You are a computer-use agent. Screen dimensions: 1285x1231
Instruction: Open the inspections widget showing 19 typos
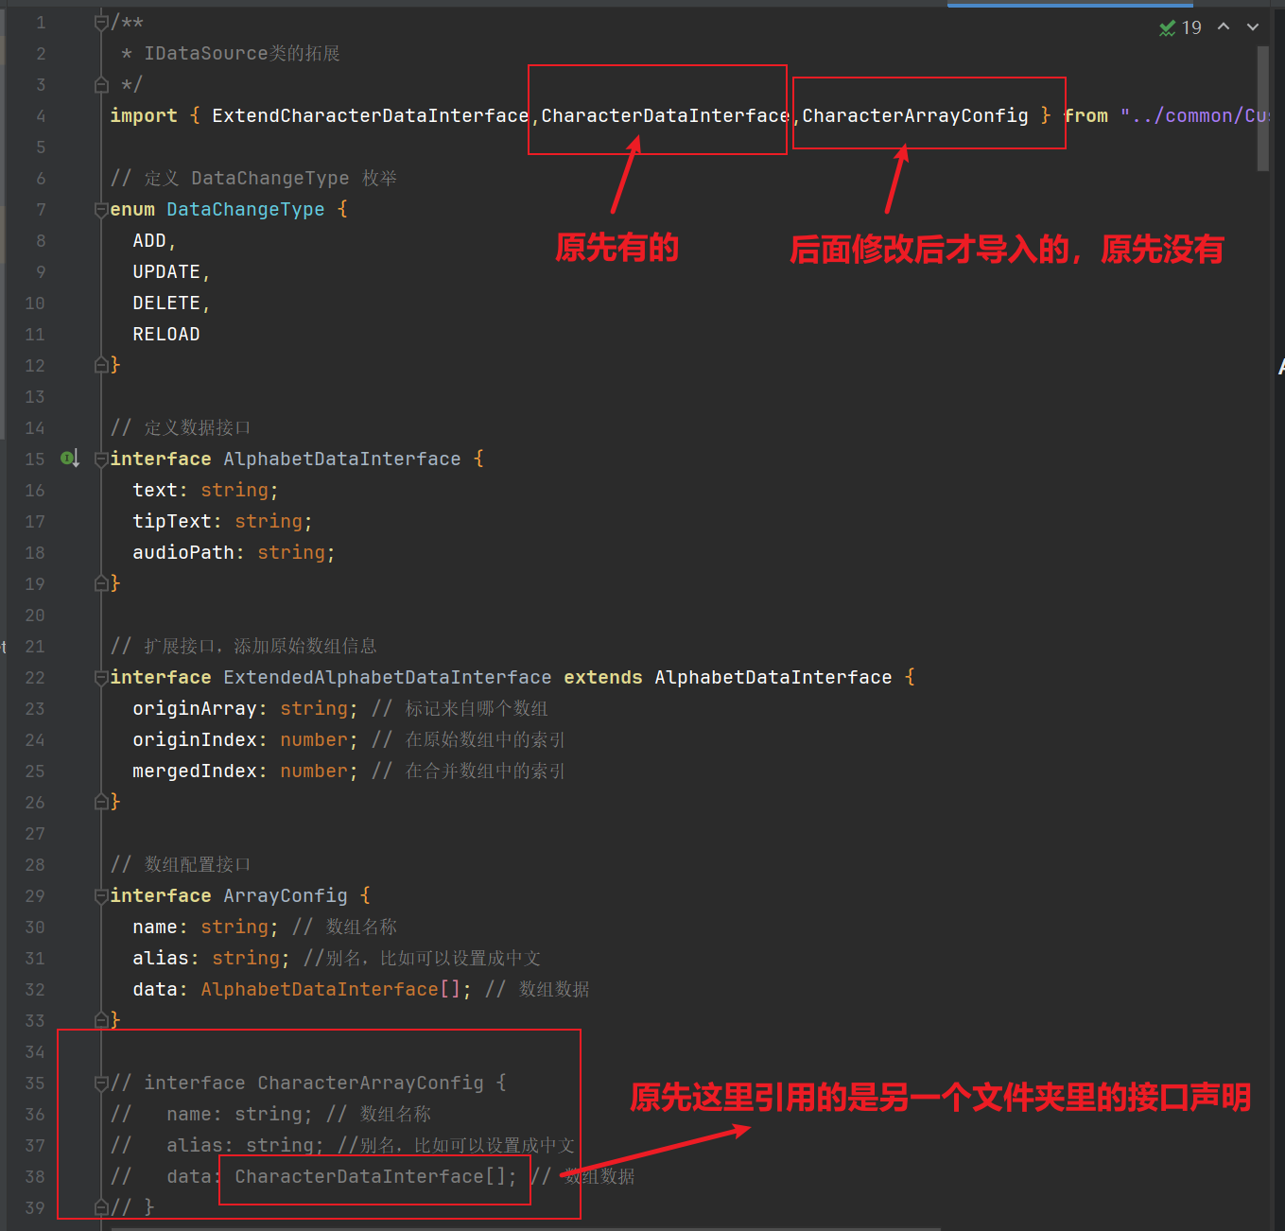click(x=1180, y=27)
